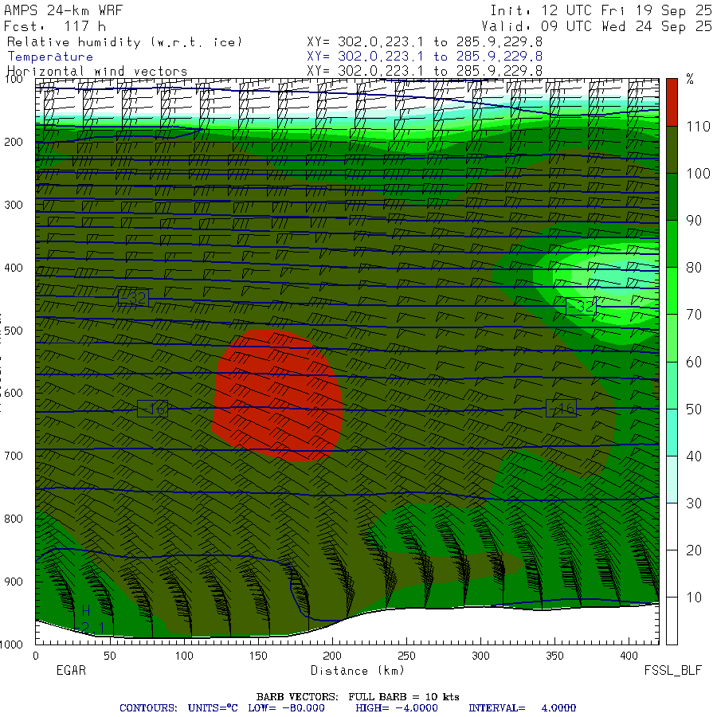Click the 'LOW= -80.000' caption text

286,708
